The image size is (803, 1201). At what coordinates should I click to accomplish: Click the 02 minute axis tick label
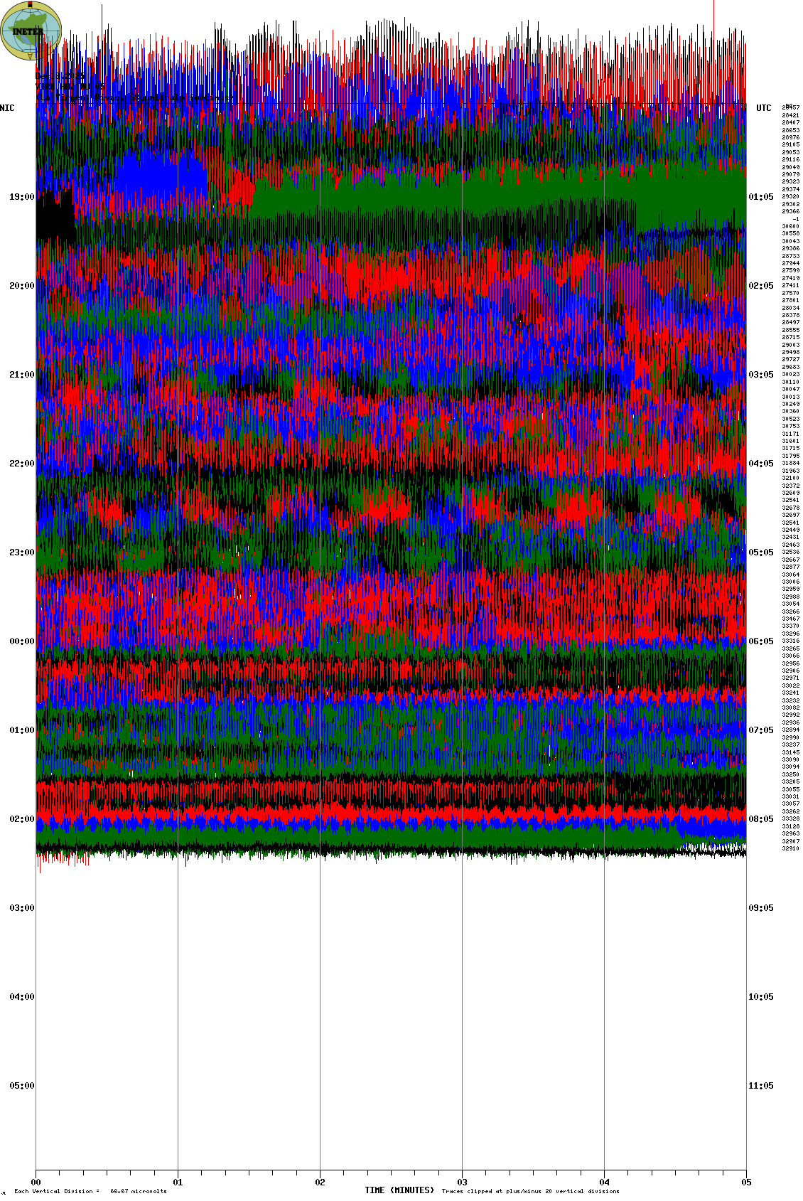click(320, 1183)
